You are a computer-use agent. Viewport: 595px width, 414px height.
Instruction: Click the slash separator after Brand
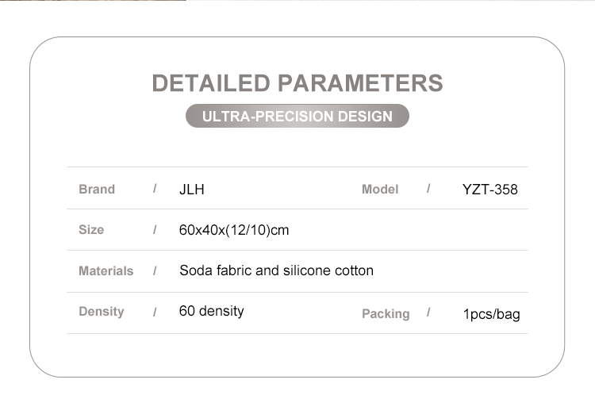(x=155, y=189)
